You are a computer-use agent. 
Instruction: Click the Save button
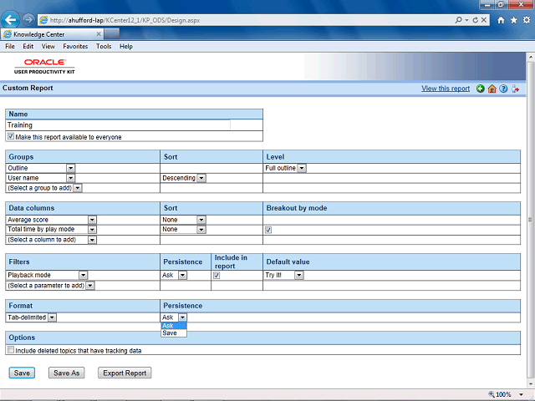point(22,373)
